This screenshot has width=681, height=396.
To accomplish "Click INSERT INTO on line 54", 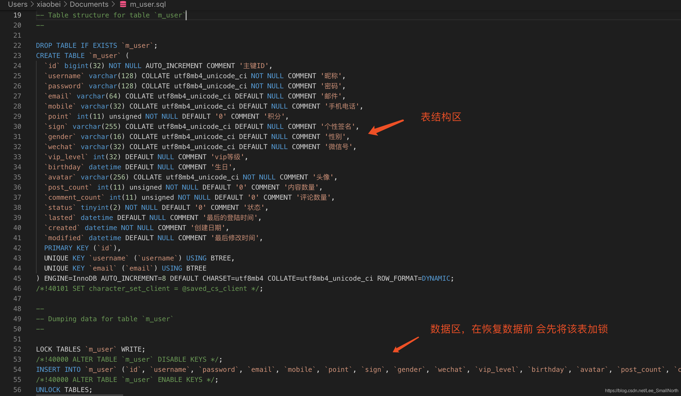I will tap(58, 370).
